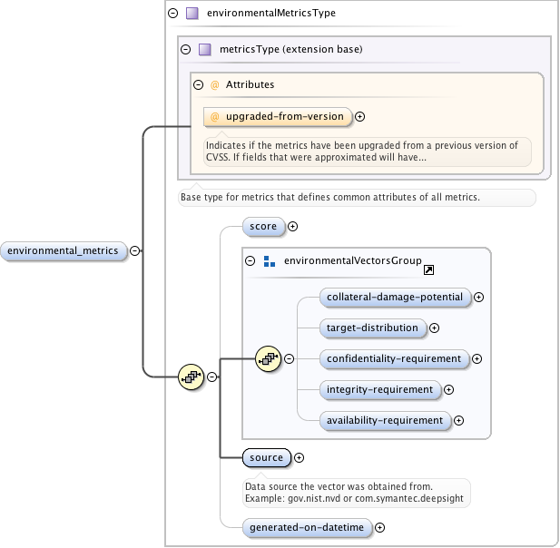This screenshot has width=560, height=548.
Task: Select the availability-requirement element
Action: [x=385, y=420]
